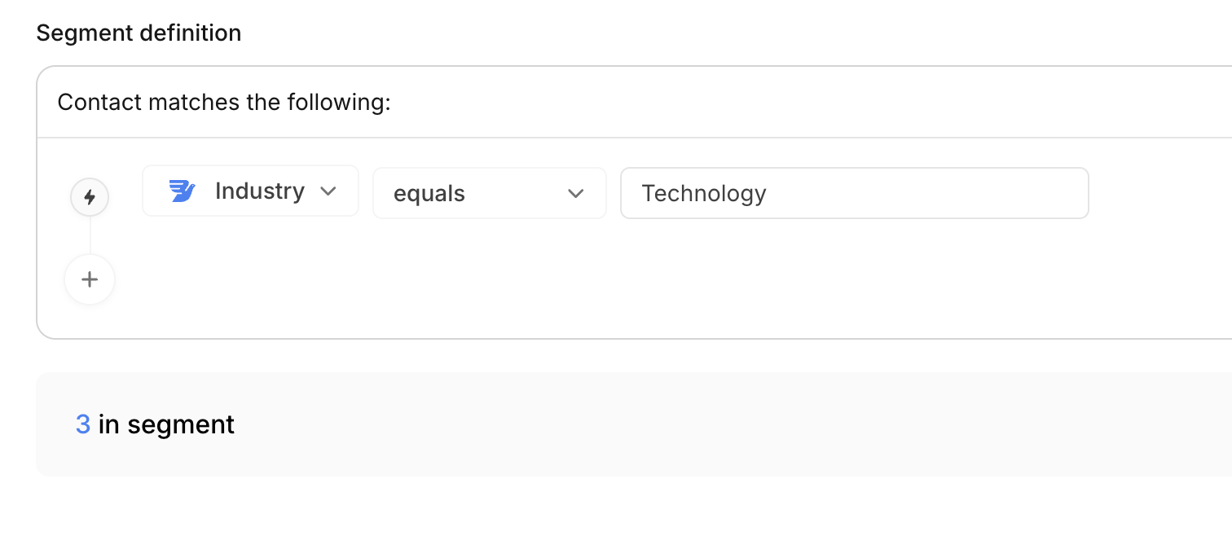Screen dimensions: 1232x536
Task: Expand the Industry attribute chevron
Action: pos(328,191)
